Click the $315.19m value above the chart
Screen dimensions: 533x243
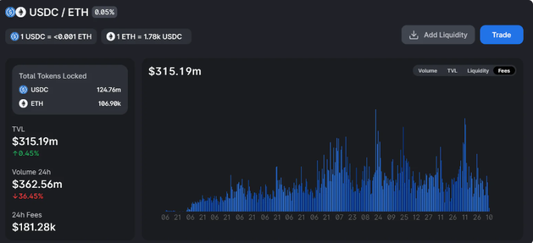point(175,71)
